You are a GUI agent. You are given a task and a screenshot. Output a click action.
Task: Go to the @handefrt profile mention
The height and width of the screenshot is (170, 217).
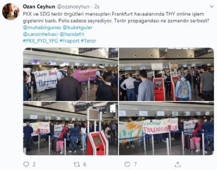click(72, 34)
